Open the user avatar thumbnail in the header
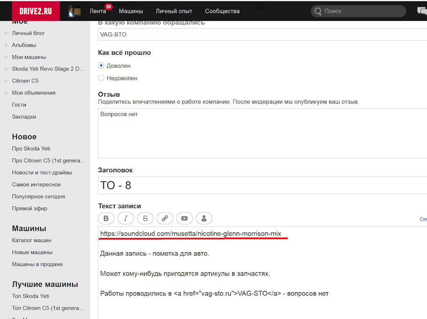This screenshot has height=319, width=427. [75, 12]
